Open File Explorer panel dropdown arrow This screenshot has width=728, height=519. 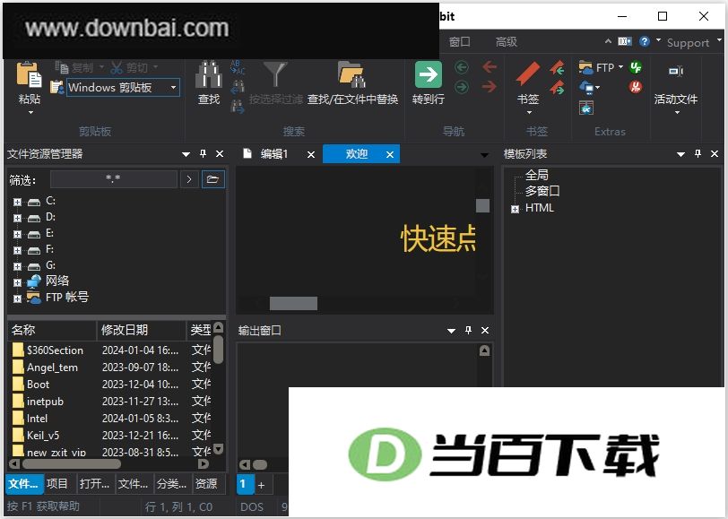point(186,154)
